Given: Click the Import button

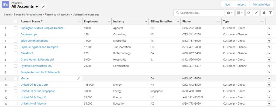Looking at the screenshot, I should pyautogui.click(x=241, y=5).
